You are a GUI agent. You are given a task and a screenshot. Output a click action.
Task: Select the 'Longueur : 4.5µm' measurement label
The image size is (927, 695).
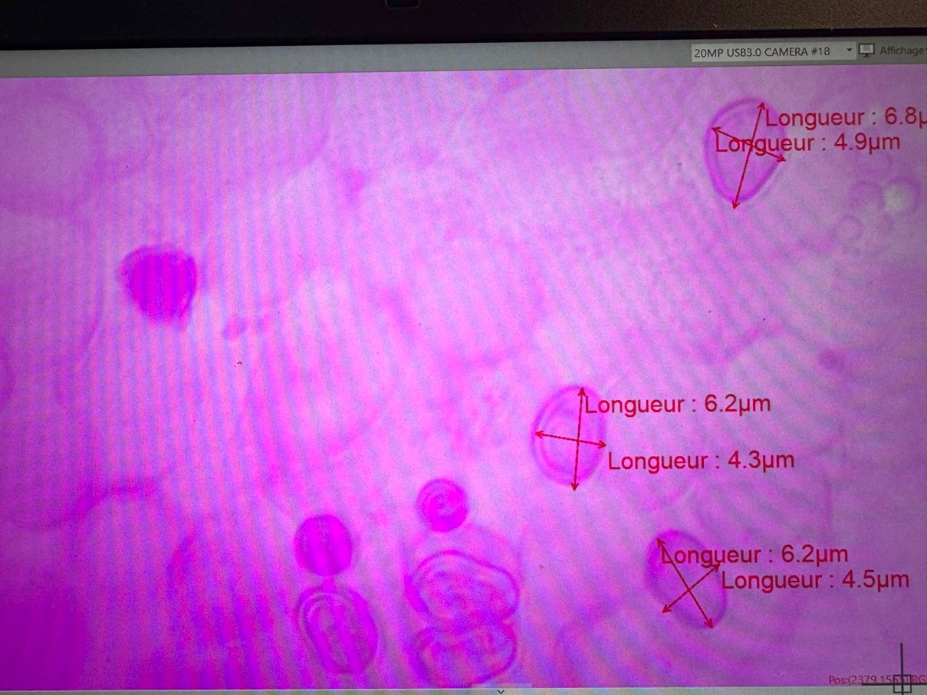pyautogui.click(x=814, y=580)
